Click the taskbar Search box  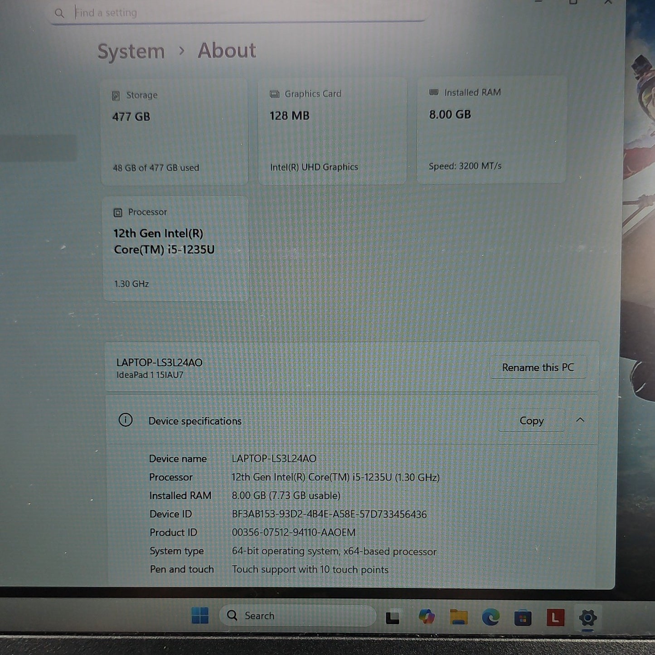(297, 616)
